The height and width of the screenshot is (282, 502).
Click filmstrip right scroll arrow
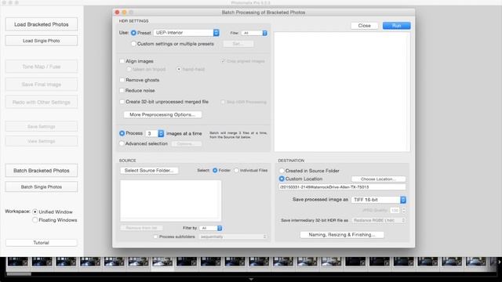[x=499, y=262]
